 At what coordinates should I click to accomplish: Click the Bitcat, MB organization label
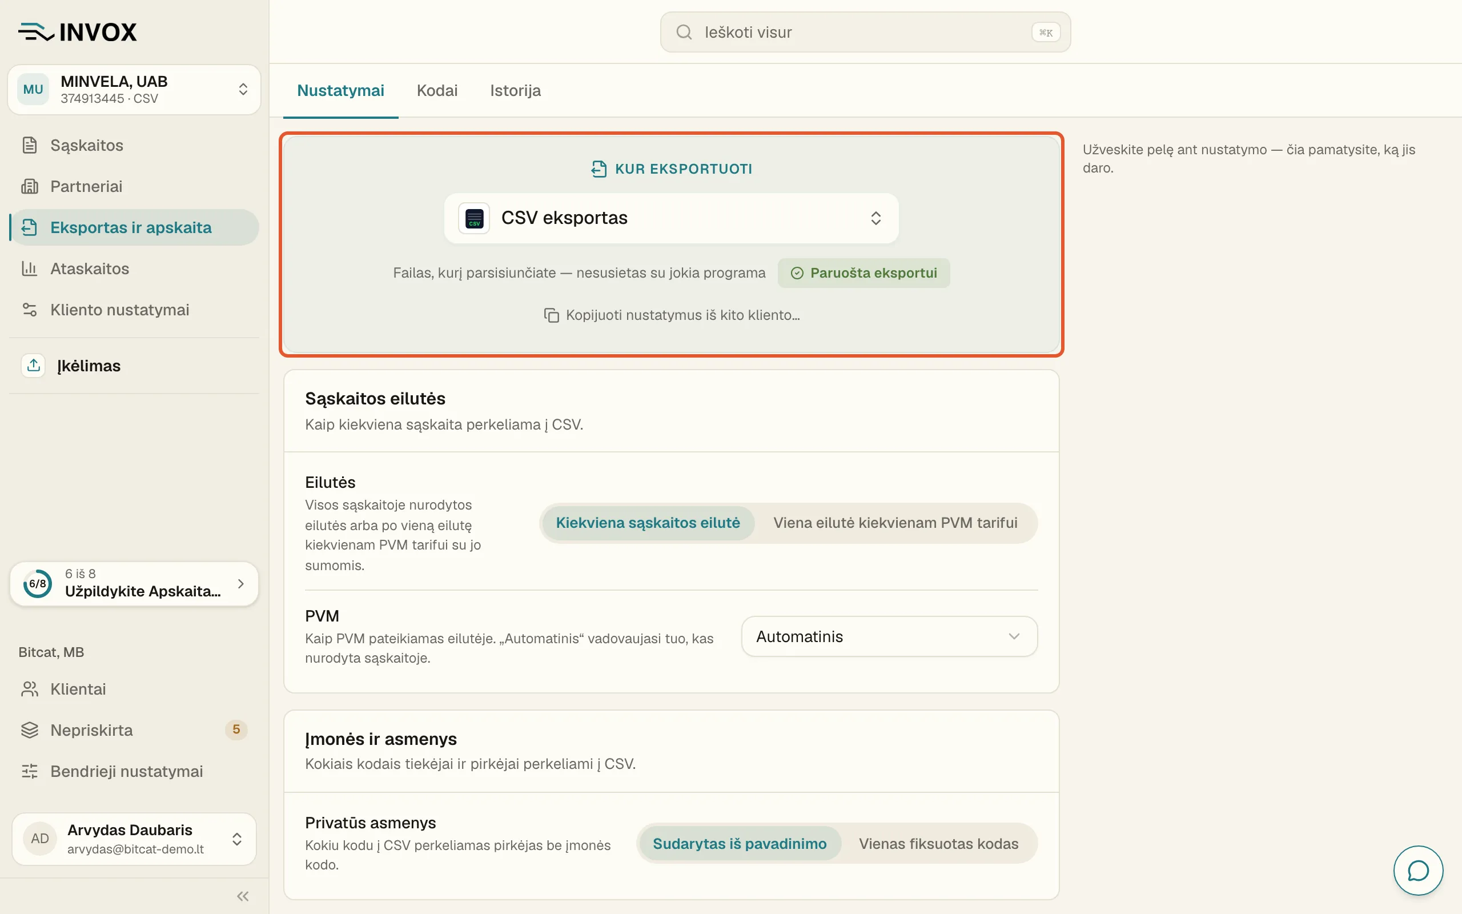(51, 652)
